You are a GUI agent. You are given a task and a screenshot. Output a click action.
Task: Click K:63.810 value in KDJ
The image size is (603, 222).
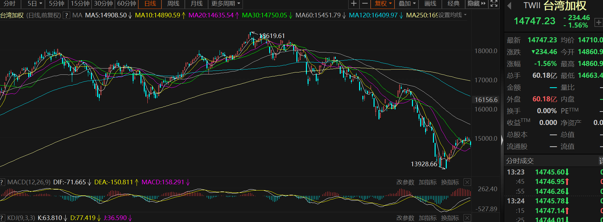(x=50, y=218)
